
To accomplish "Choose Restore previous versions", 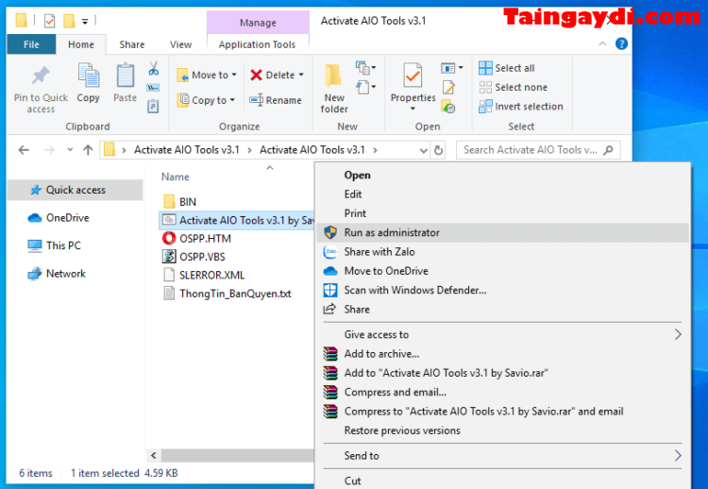I will coord(503,430).
